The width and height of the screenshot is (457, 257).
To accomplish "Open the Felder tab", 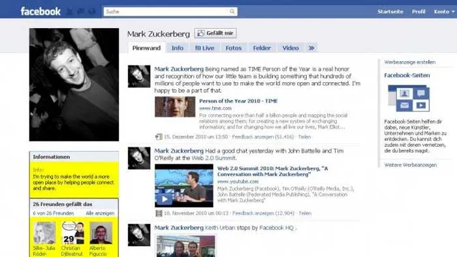I will click(262, 48).
